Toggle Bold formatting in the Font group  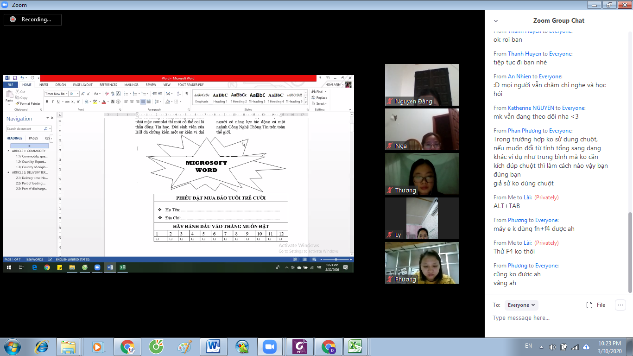[46, 102]
